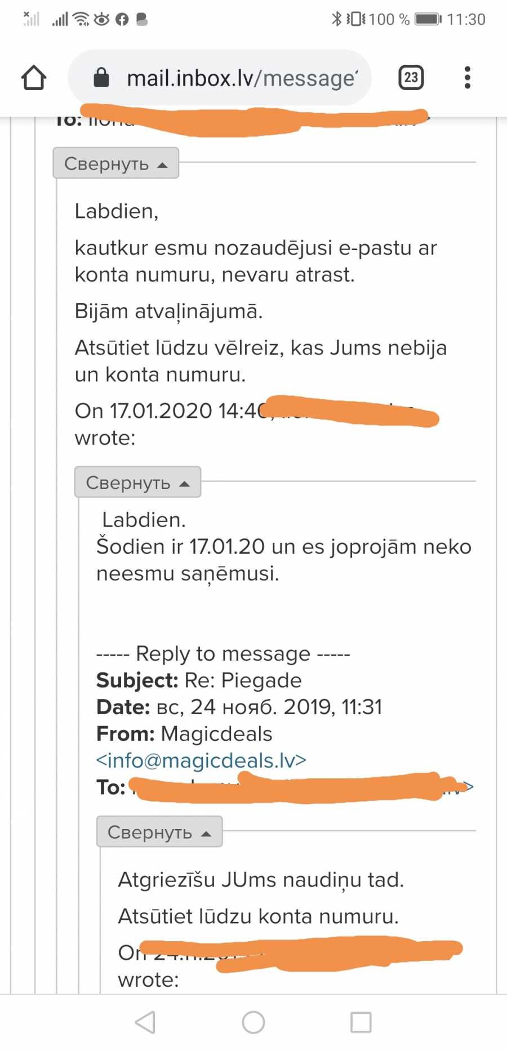Screen dimensions: 507x1051
Task: Collapse the first quoted message with Свернуть
Action: [116, 163]
